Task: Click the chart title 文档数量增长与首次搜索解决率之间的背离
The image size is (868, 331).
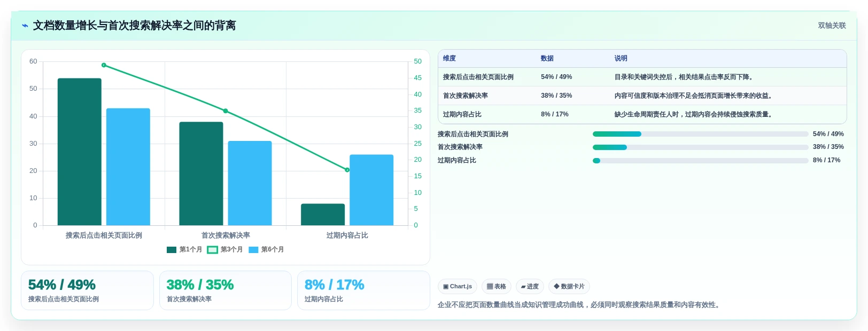Action: pyautogui.click(x=134, y=26)
